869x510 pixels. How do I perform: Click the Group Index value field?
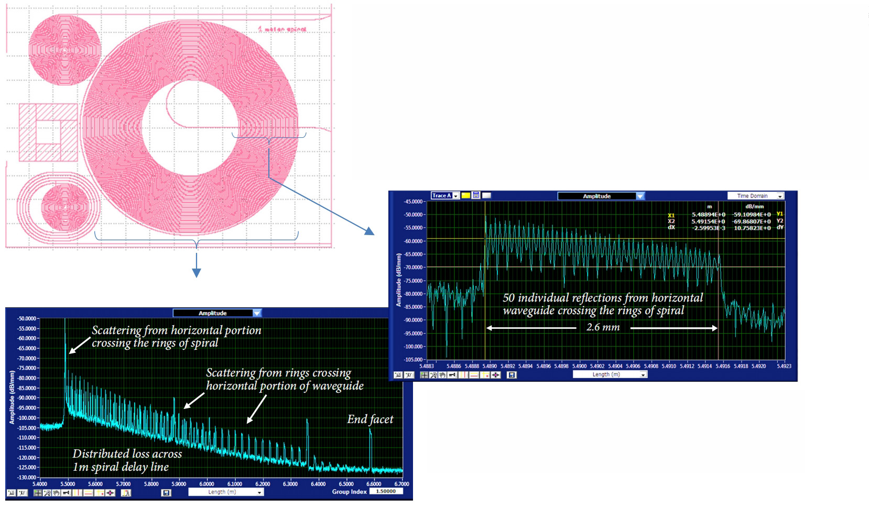tap(386, 492)
